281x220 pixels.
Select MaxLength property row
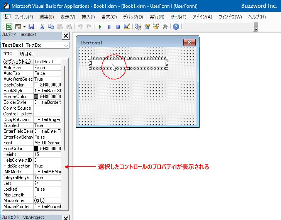coord(32,195)
